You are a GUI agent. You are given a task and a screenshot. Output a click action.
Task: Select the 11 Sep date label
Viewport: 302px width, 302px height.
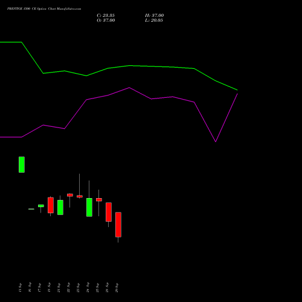[x=20, y=288]
